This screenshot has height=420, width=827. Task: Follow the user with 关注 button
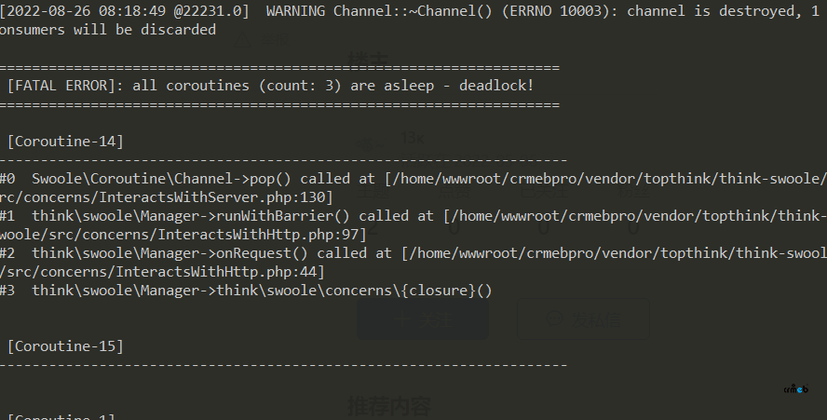[x=423, y=319]
